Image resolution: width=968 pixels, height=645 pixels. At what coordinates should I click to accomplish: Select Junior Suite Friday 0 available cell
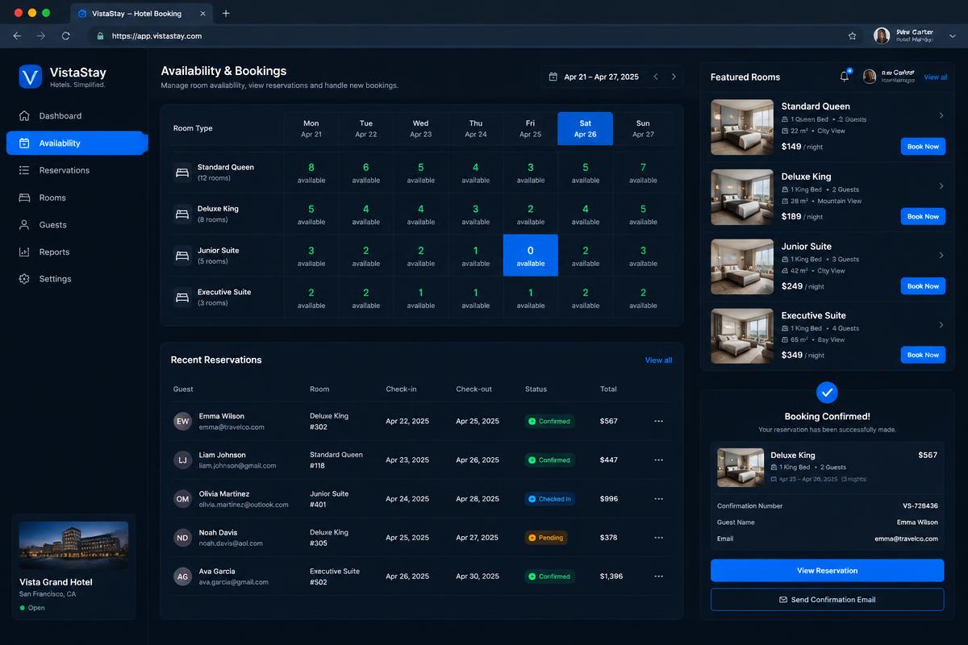pyautogui.click(x=531, y=256)
